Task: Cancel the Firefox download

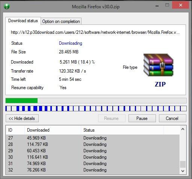Action: [172, 118]
